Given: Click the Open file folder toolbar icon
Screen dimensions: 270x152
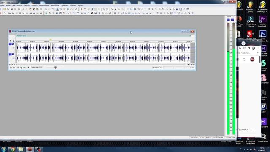Looking at the screenshot, I should pos(5,9).
